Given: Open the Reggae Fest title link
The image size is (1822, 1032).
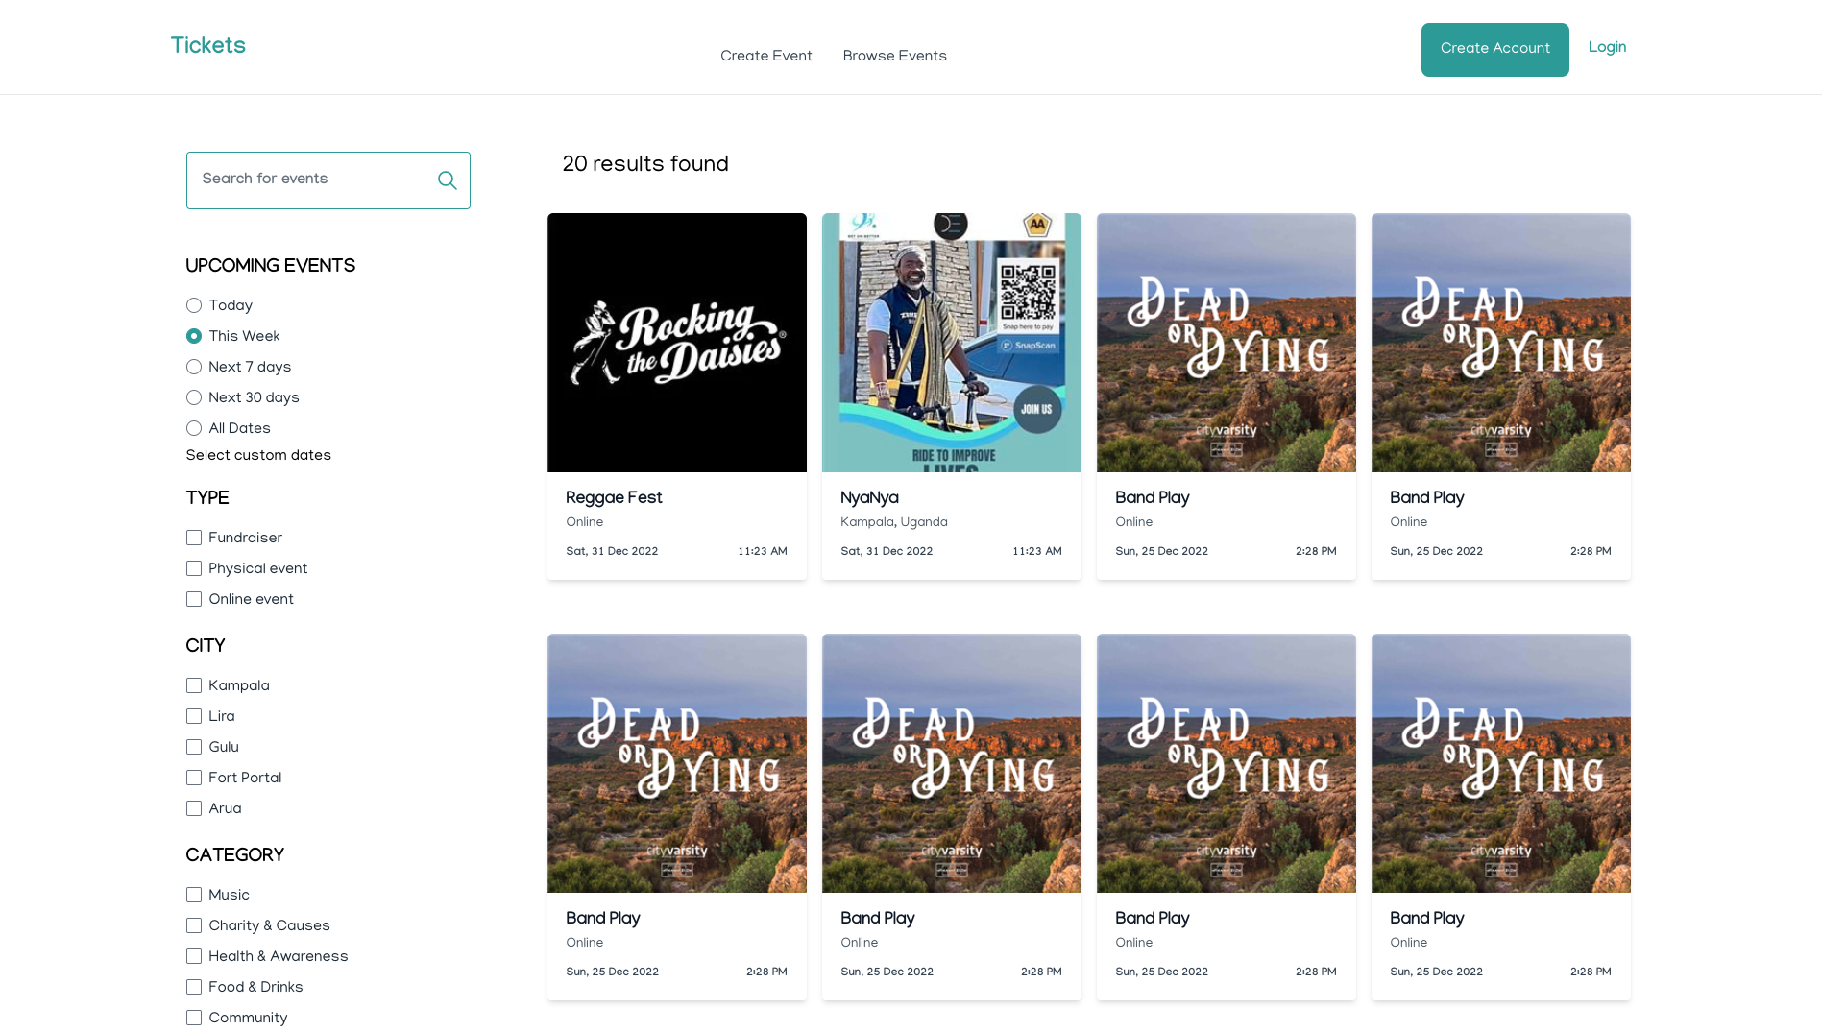Looking at the screenshot, I should coord(614,498).
